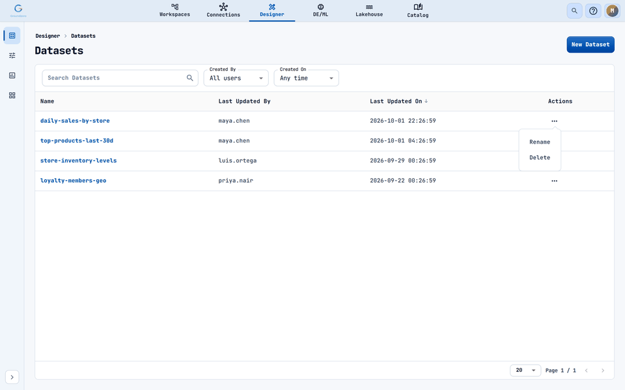Click luis.ortega in the table
625x390 pixels.
(238, 161)
